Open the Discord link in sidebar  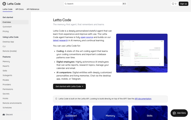coord(8,115)
